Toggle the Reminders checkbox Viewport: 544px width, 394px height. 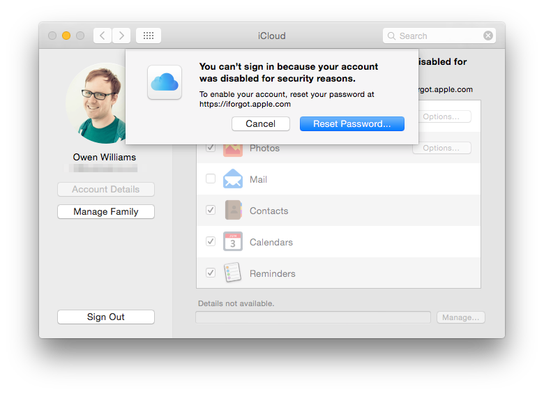tap(211, 273)
